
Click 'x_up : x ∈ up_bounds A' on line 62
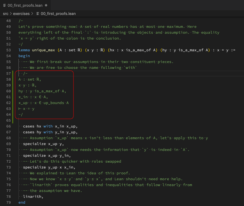pyautogui.click(x=44, y=103)
